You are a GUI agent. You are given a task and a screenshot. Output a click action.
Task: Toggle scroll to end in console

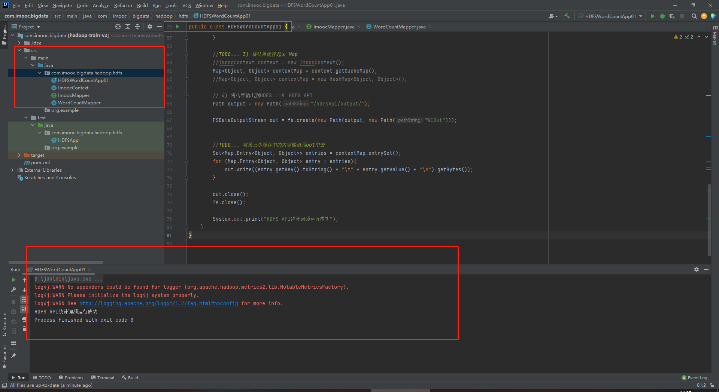click(x=24, y=309)
